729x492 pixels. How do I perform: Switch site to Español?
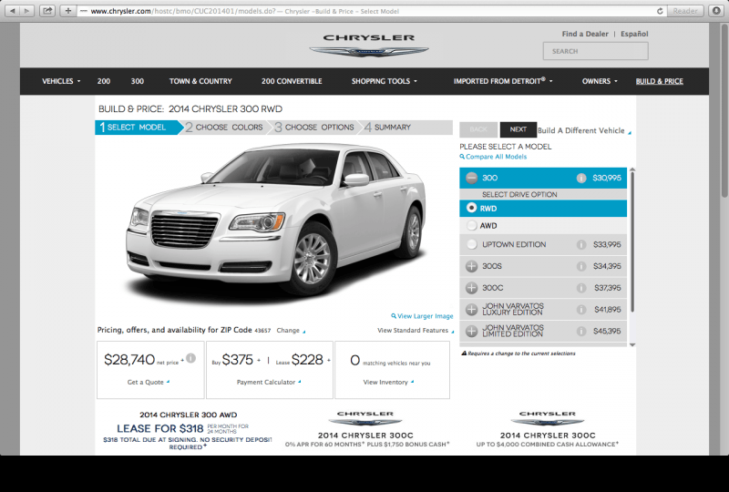tap(634, 34)
